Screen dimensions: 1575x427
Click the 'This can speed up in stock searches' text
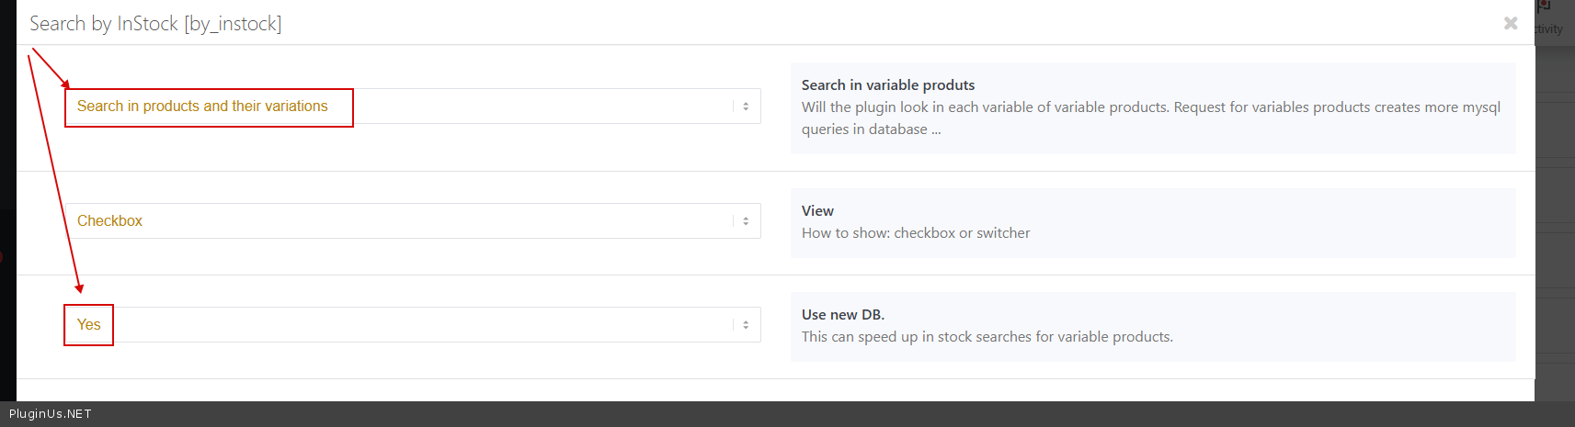click(x=987, y=337)
